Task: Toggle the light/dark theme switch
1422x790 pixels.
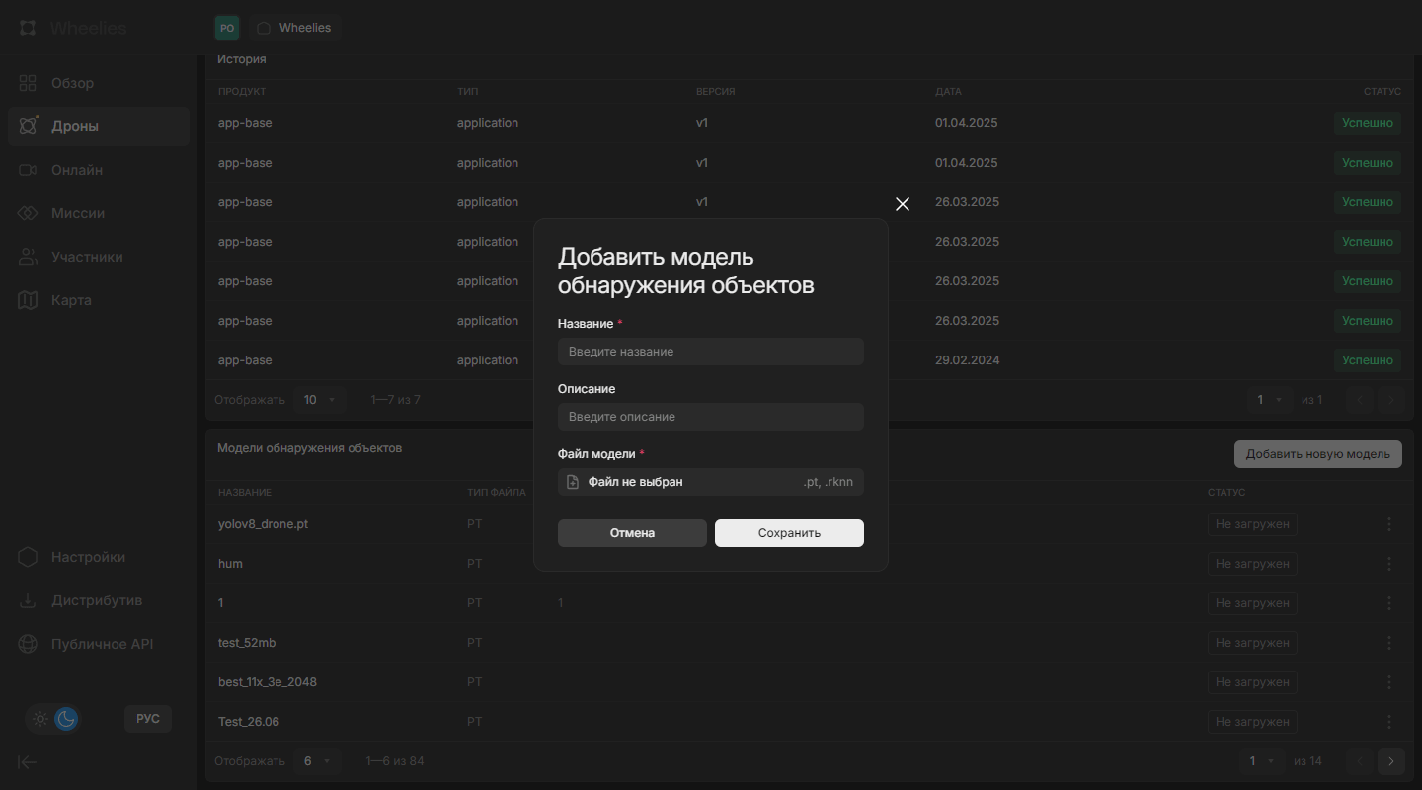Action: tap(53, 719)
